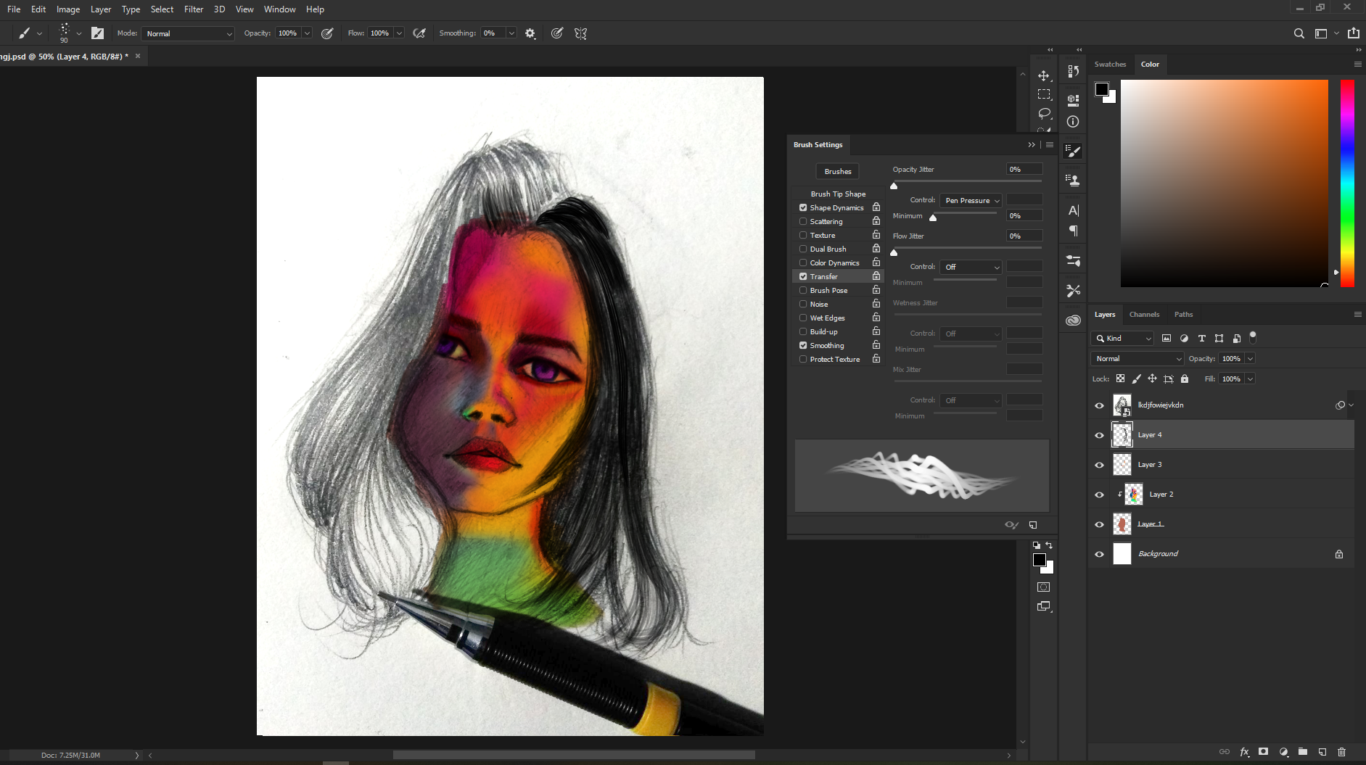Viewport: 1366px width, 765px height.
Task: Open the brush Mode dropdown
Action: point(189,33)
